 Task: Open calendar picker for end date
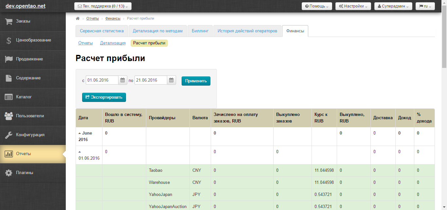(x=171, y=80)
